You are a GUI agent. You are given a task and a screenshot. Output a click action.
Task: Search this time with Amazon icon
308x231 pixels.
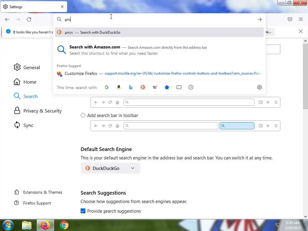(119, 87)
